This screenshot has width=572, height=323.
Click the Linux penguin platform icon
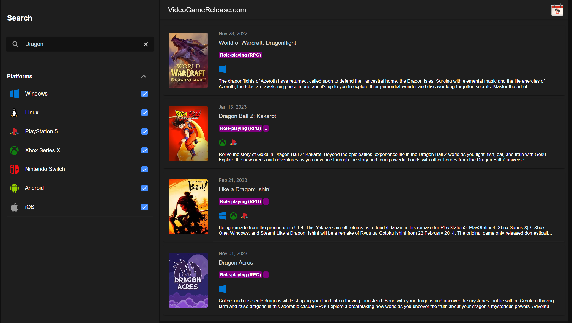pos(14,113)
